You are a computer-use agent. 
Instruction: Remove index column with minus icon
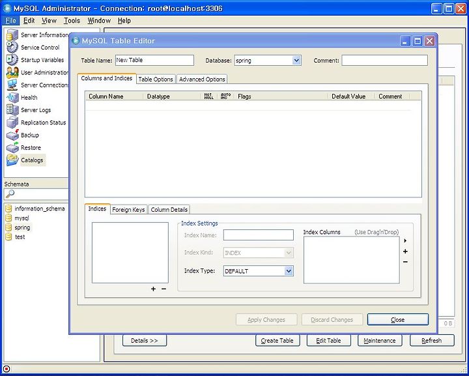coord(405,262)
